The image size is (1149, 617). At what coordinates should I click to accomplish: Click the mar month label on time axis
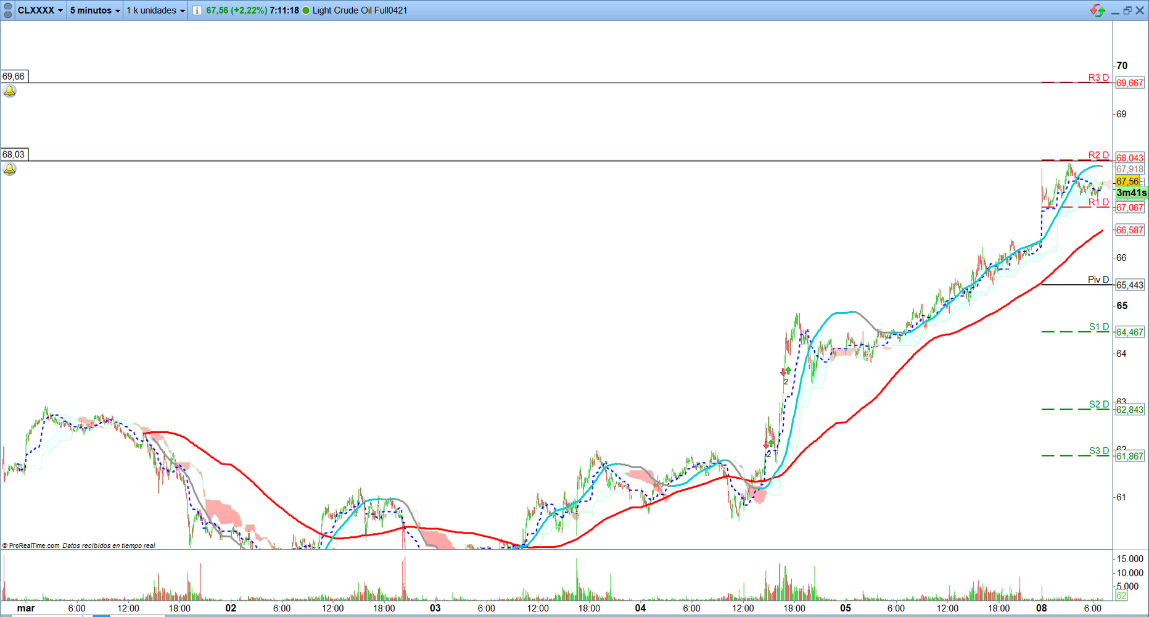coord(26,608)
